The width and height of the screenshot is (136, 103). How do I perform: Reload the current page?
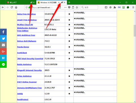12,7
